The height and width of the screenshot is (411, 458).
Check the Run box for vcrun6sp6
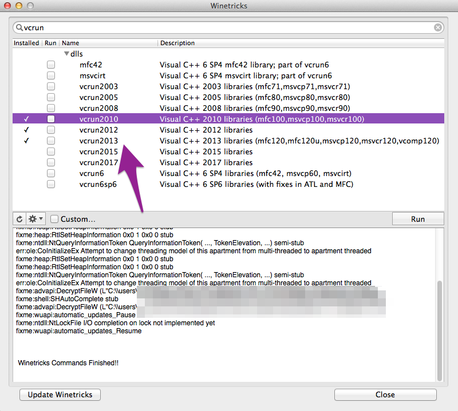(51, 185)
